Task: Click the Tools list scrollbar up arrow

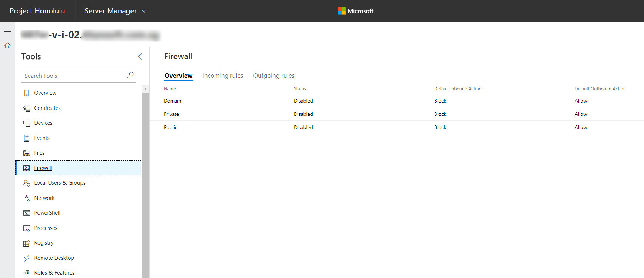Action: pos(145,89)
